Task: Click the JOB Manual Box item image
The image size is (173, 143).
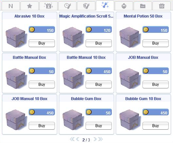Action: pyautogui.click(x=130, y=79)
